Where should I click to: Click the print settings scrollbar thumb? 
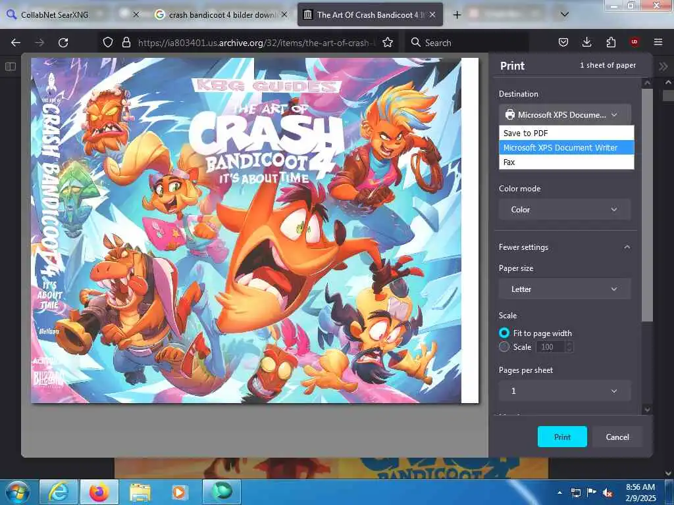tap(647, 205)
